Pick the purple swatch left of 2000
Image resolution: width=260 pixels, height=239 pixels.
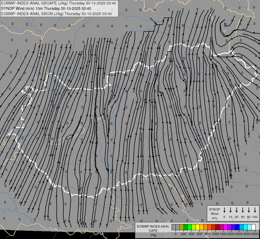(229, 227)
